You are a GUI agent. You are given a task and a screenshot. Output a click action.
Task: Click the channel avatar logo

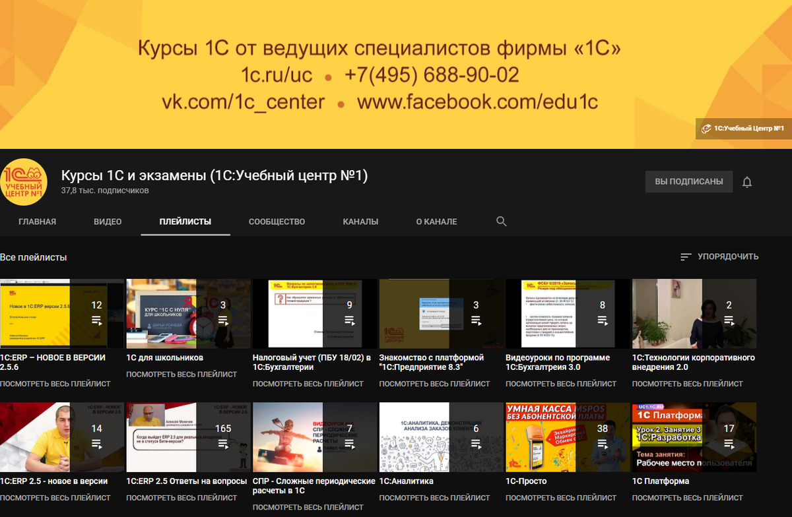click(24, 182)
